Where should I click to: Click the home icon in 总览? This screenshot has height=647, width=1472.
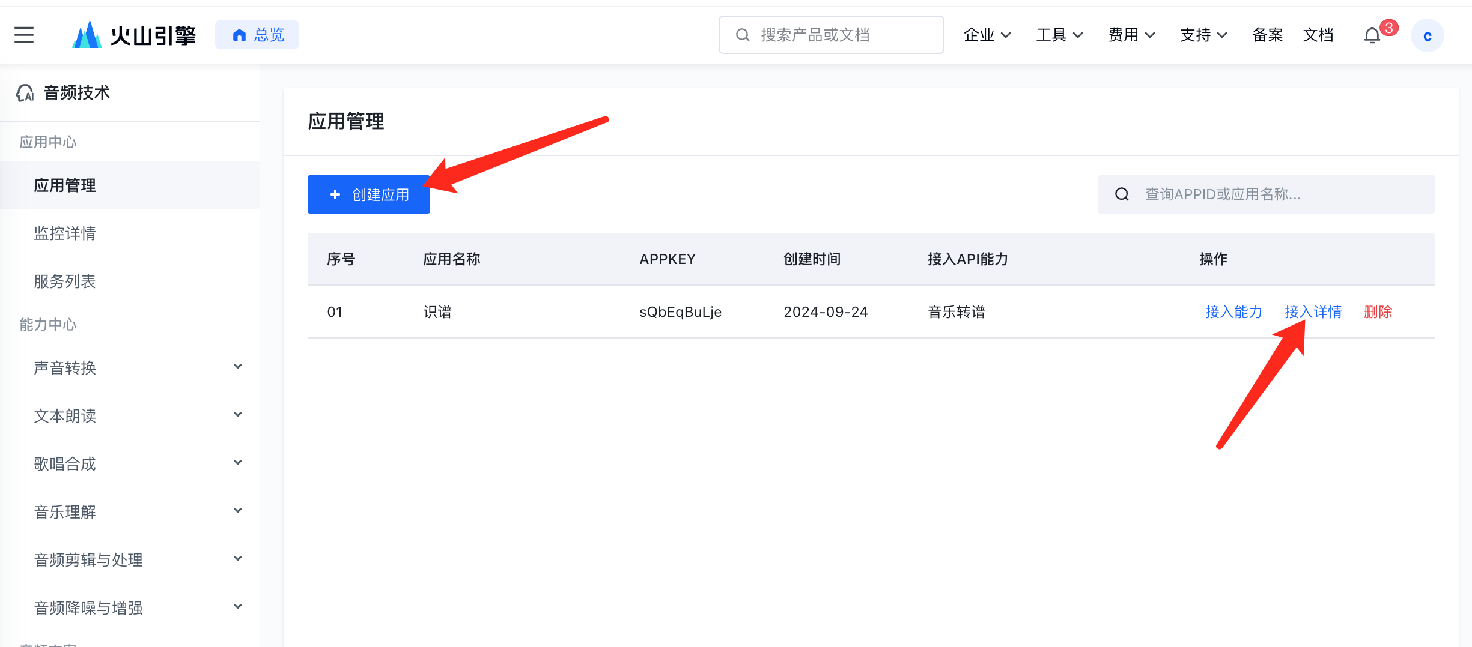(239, 35)
